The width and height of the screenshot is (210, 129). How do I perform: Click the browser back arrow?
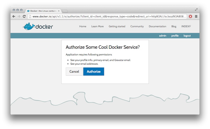tap(14, 16)
